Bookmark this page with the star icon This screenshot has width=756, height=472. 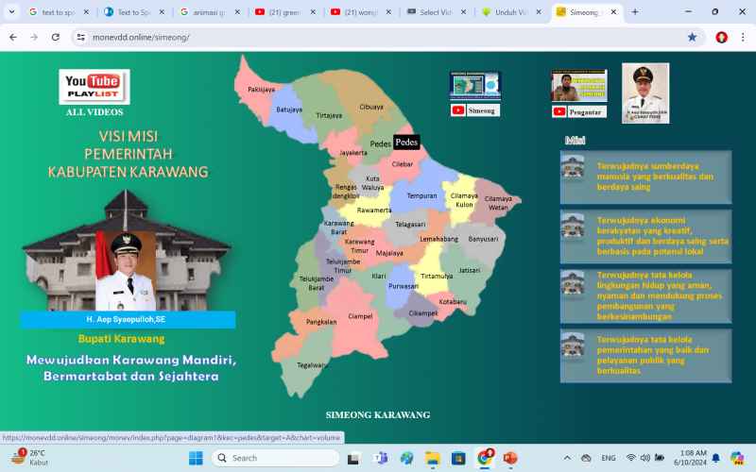tap(692, 37)
